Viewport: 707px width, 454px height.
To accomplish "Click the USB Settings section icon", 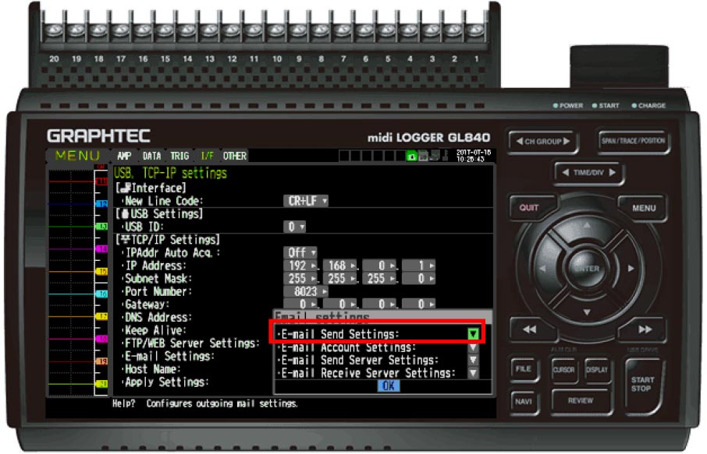I will click(125, 213).
